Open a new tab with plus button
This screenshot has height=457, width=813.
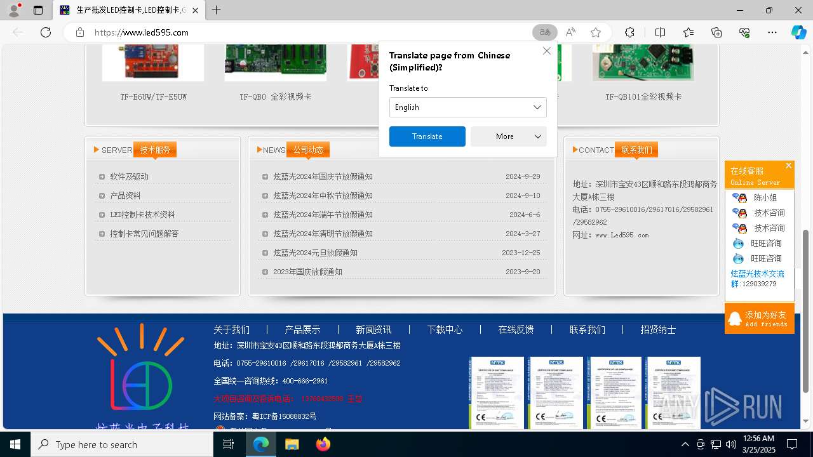click(x=217, y=10)
